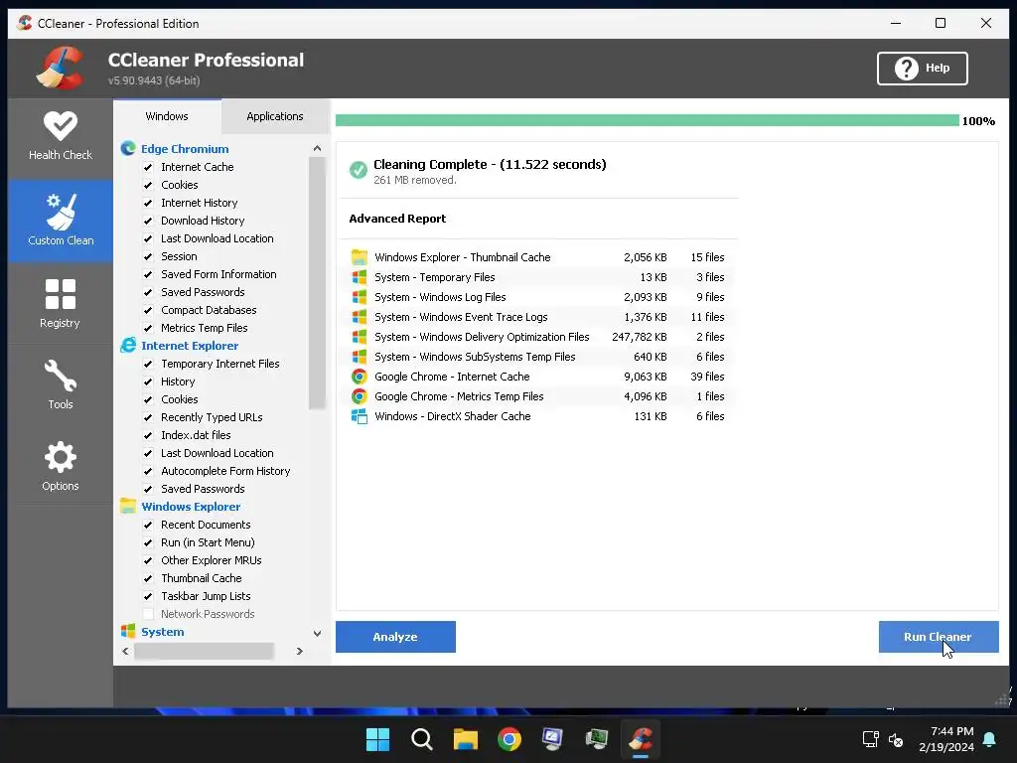Uncheck Recent Documents under Windows Explorer
Image resolution: width=1017 pixels, height=763 pixels.
point(148,525)
